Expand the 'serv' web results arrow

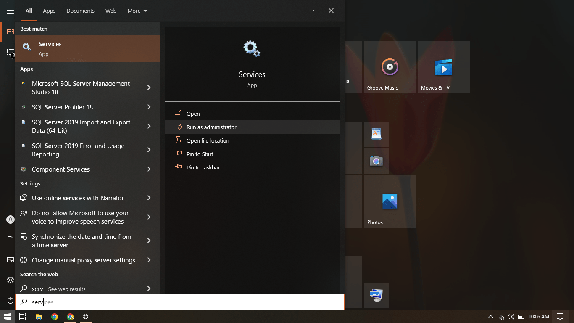[149, 289]
